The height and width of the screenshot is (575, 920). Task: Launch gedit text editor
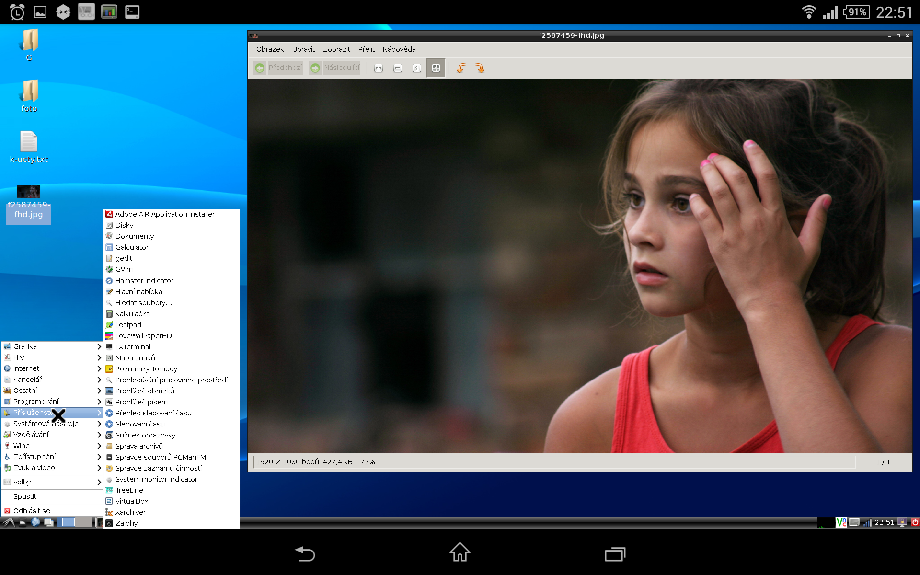(172, 258)
